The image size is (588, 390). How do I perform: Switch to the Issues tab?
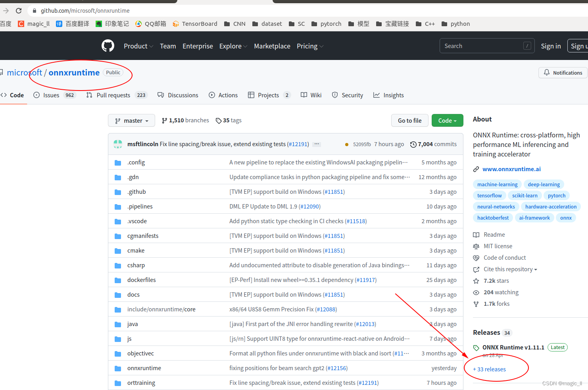(x=55, y=95)
